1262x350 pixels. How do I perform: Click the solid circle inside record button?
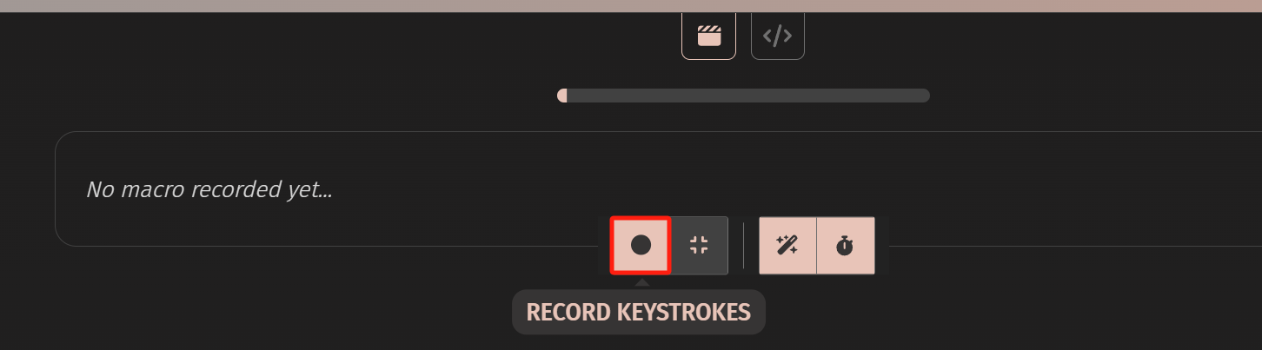(641, 245)
